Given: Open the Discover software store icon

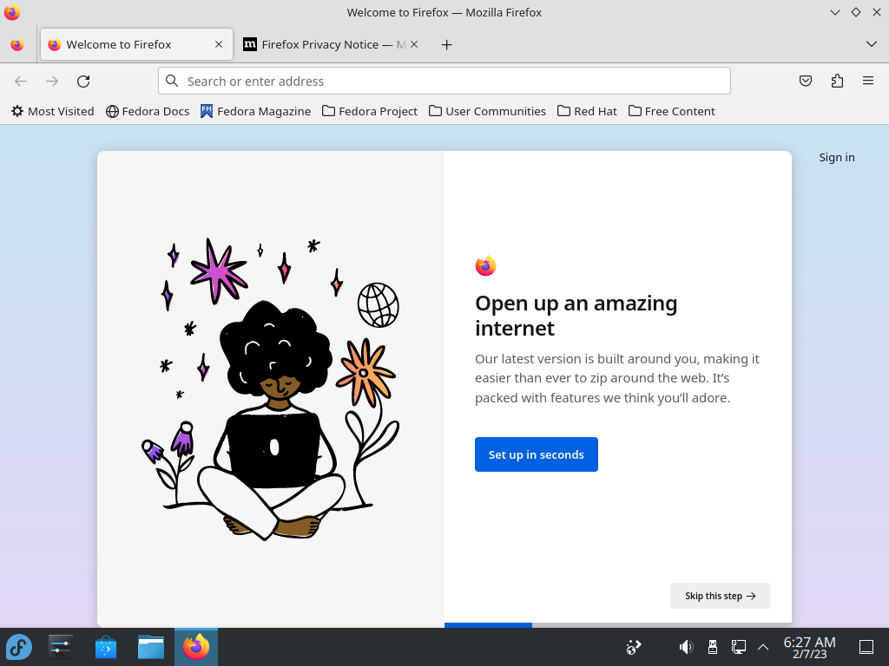Looking at the screenshot, I should click(x=106, y=647).
